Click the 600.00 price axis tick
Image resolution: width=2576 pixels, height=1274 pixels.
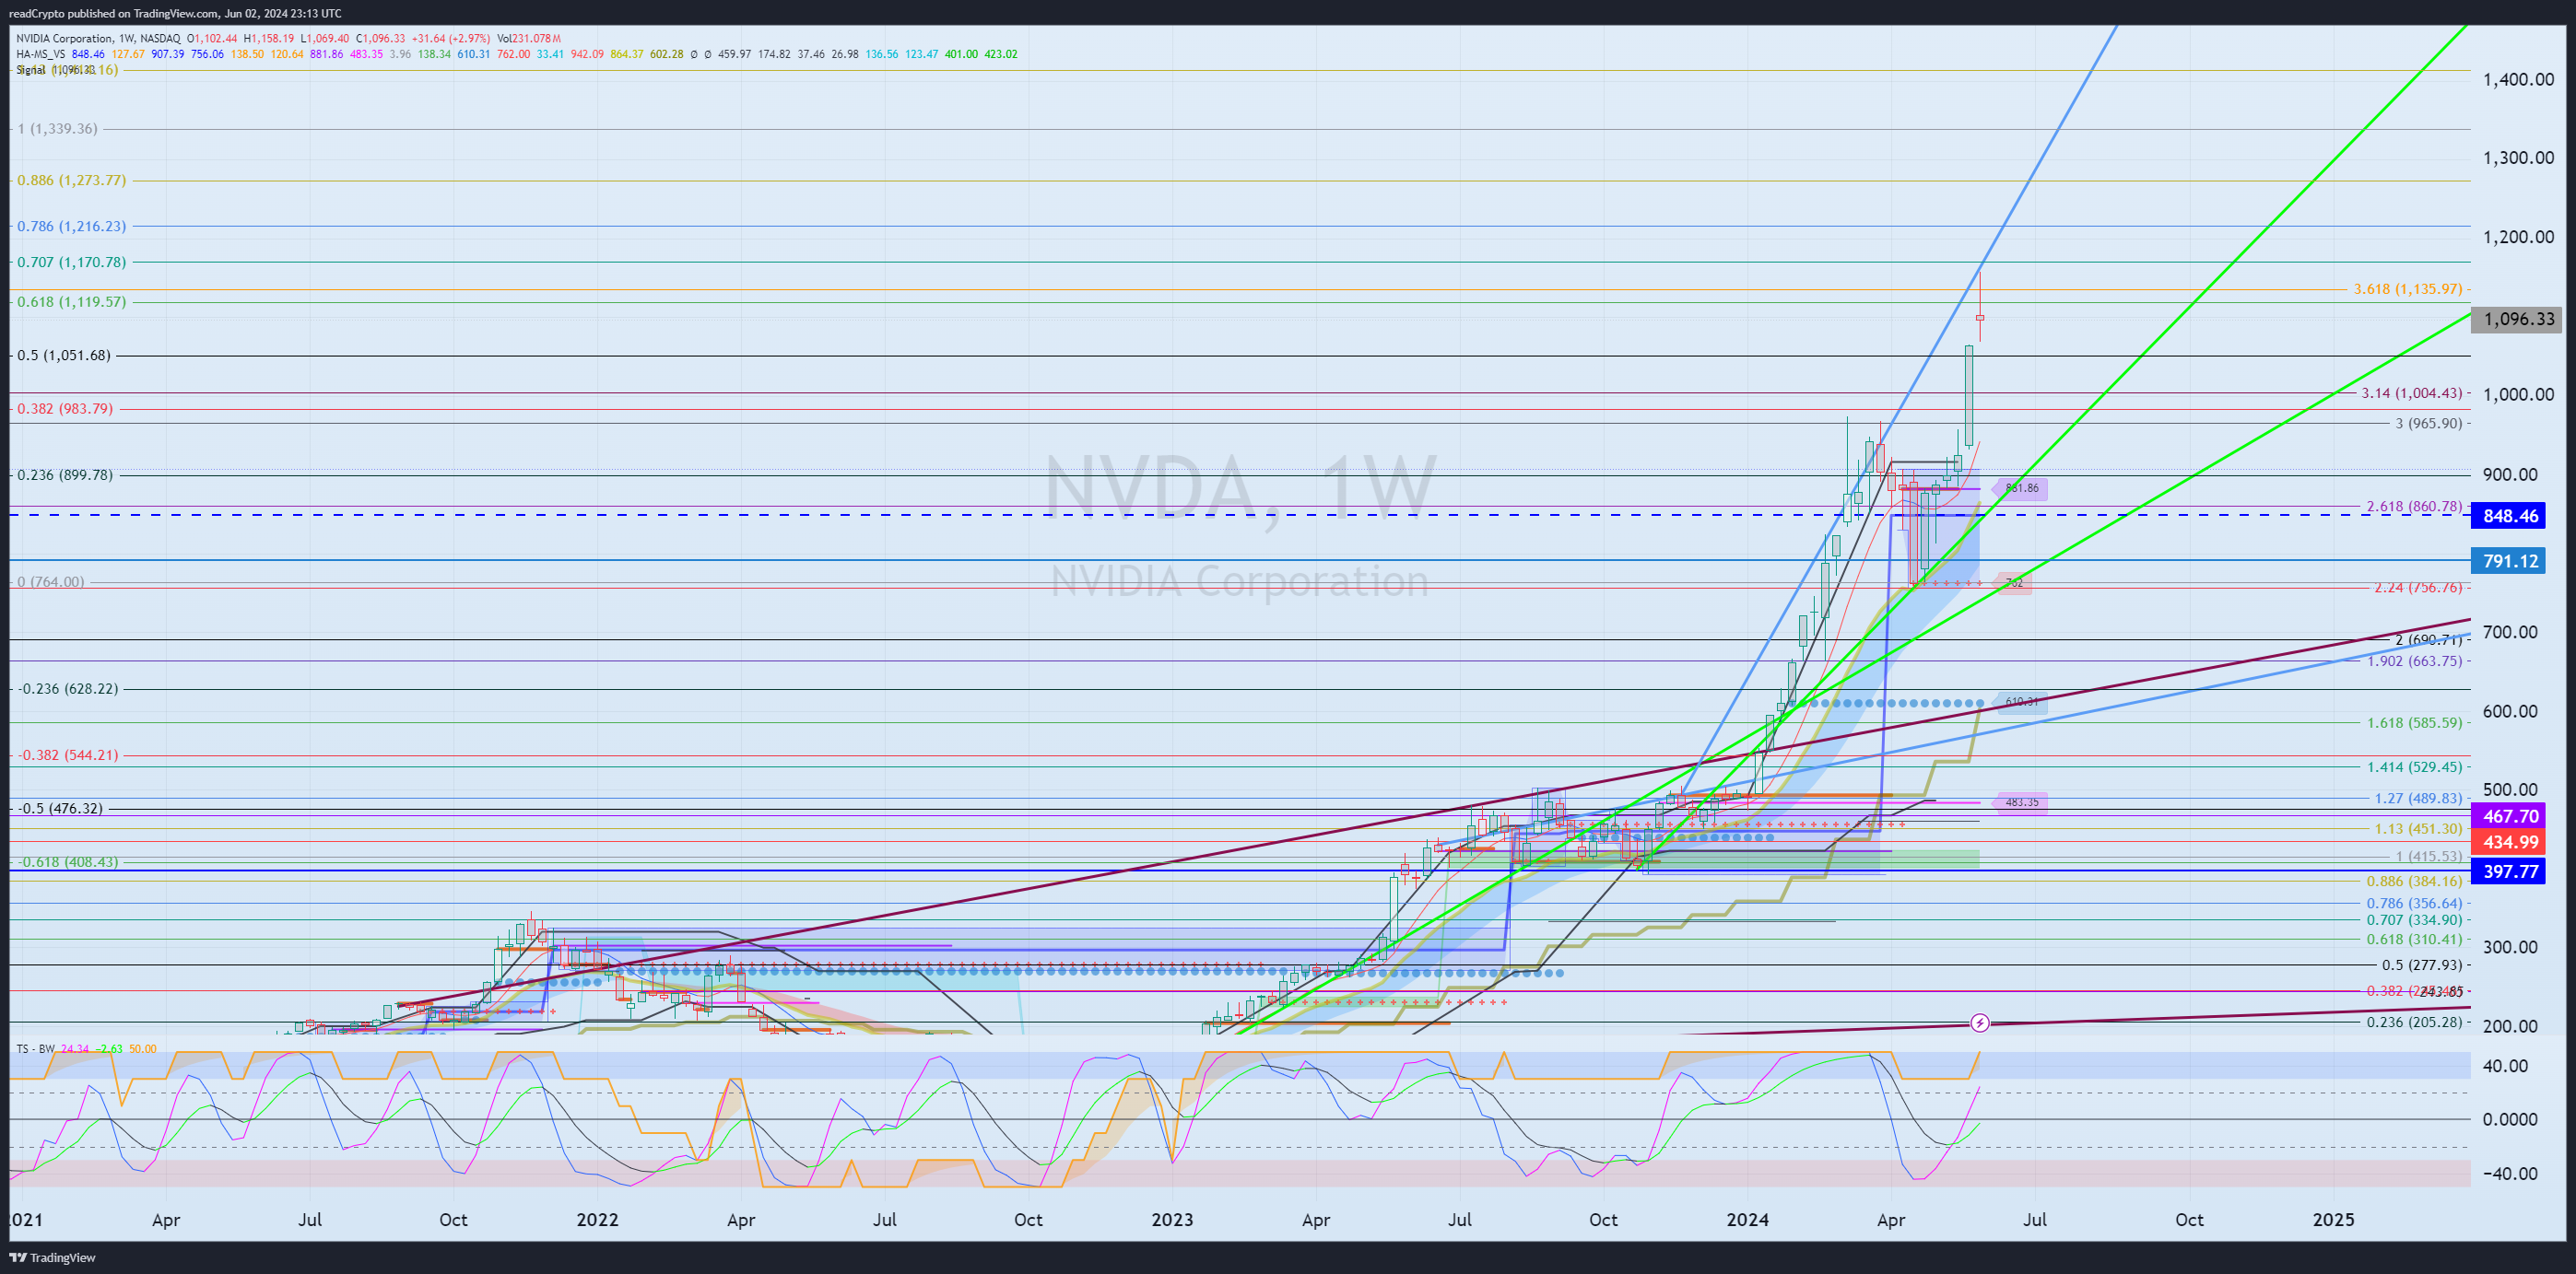click(2510, 711)
